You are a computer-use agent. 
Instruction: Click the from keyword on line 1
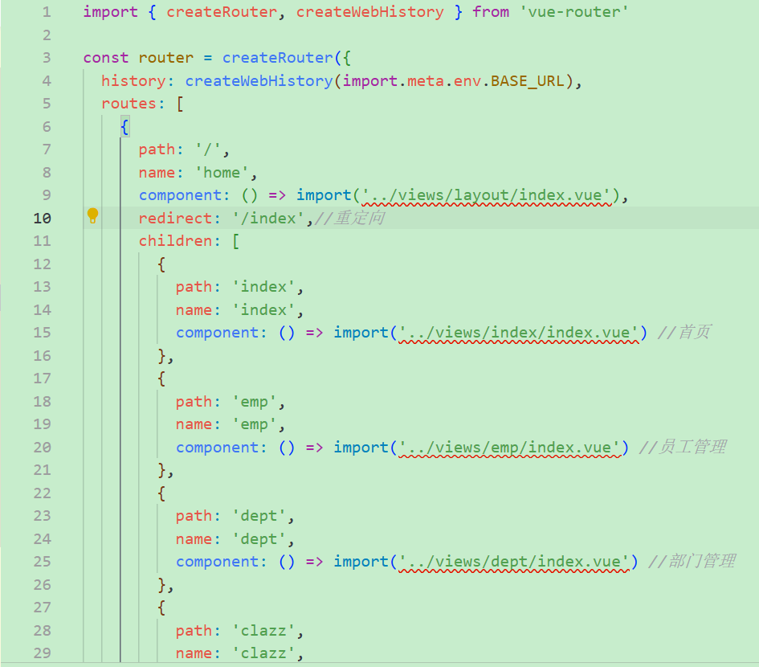(491, 11)
